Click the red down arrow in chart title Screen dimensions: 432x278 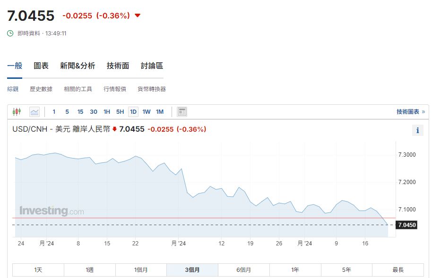coord(114,129)
